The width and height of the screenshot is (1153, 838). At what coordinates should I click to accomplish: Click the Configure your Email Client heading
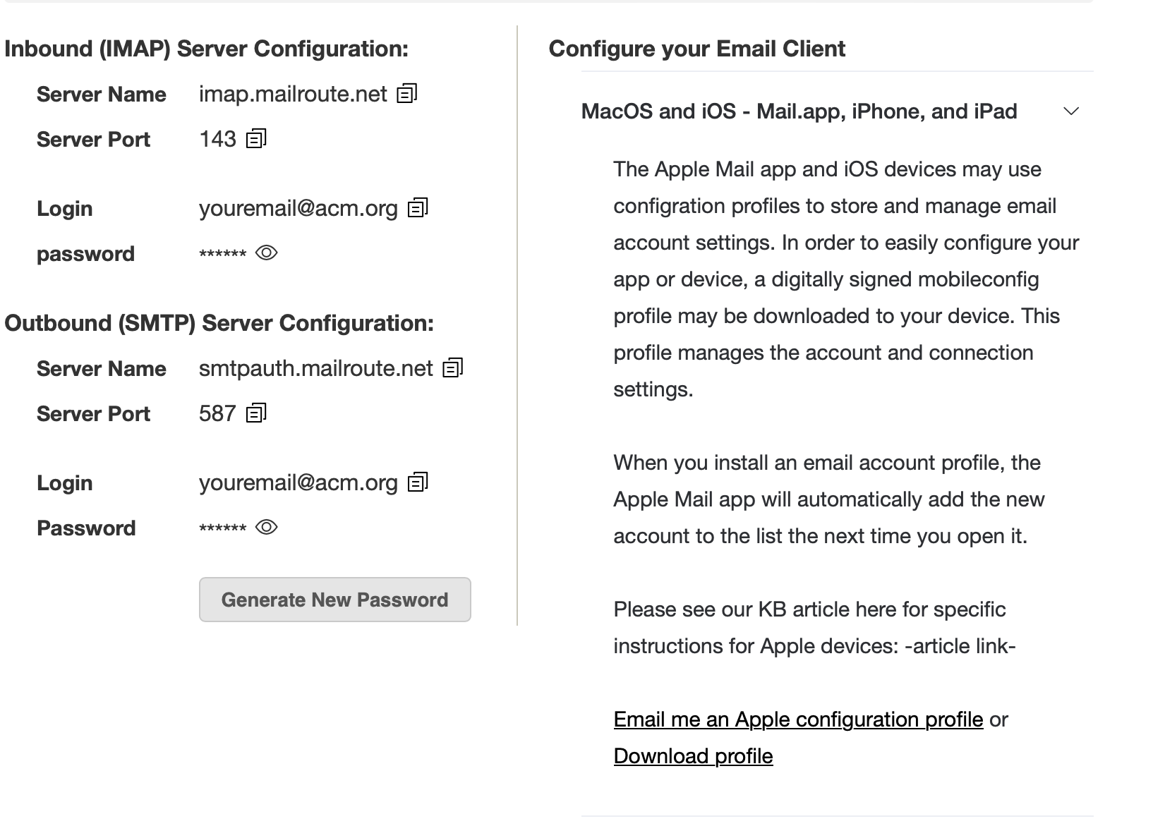click(696, 49)
